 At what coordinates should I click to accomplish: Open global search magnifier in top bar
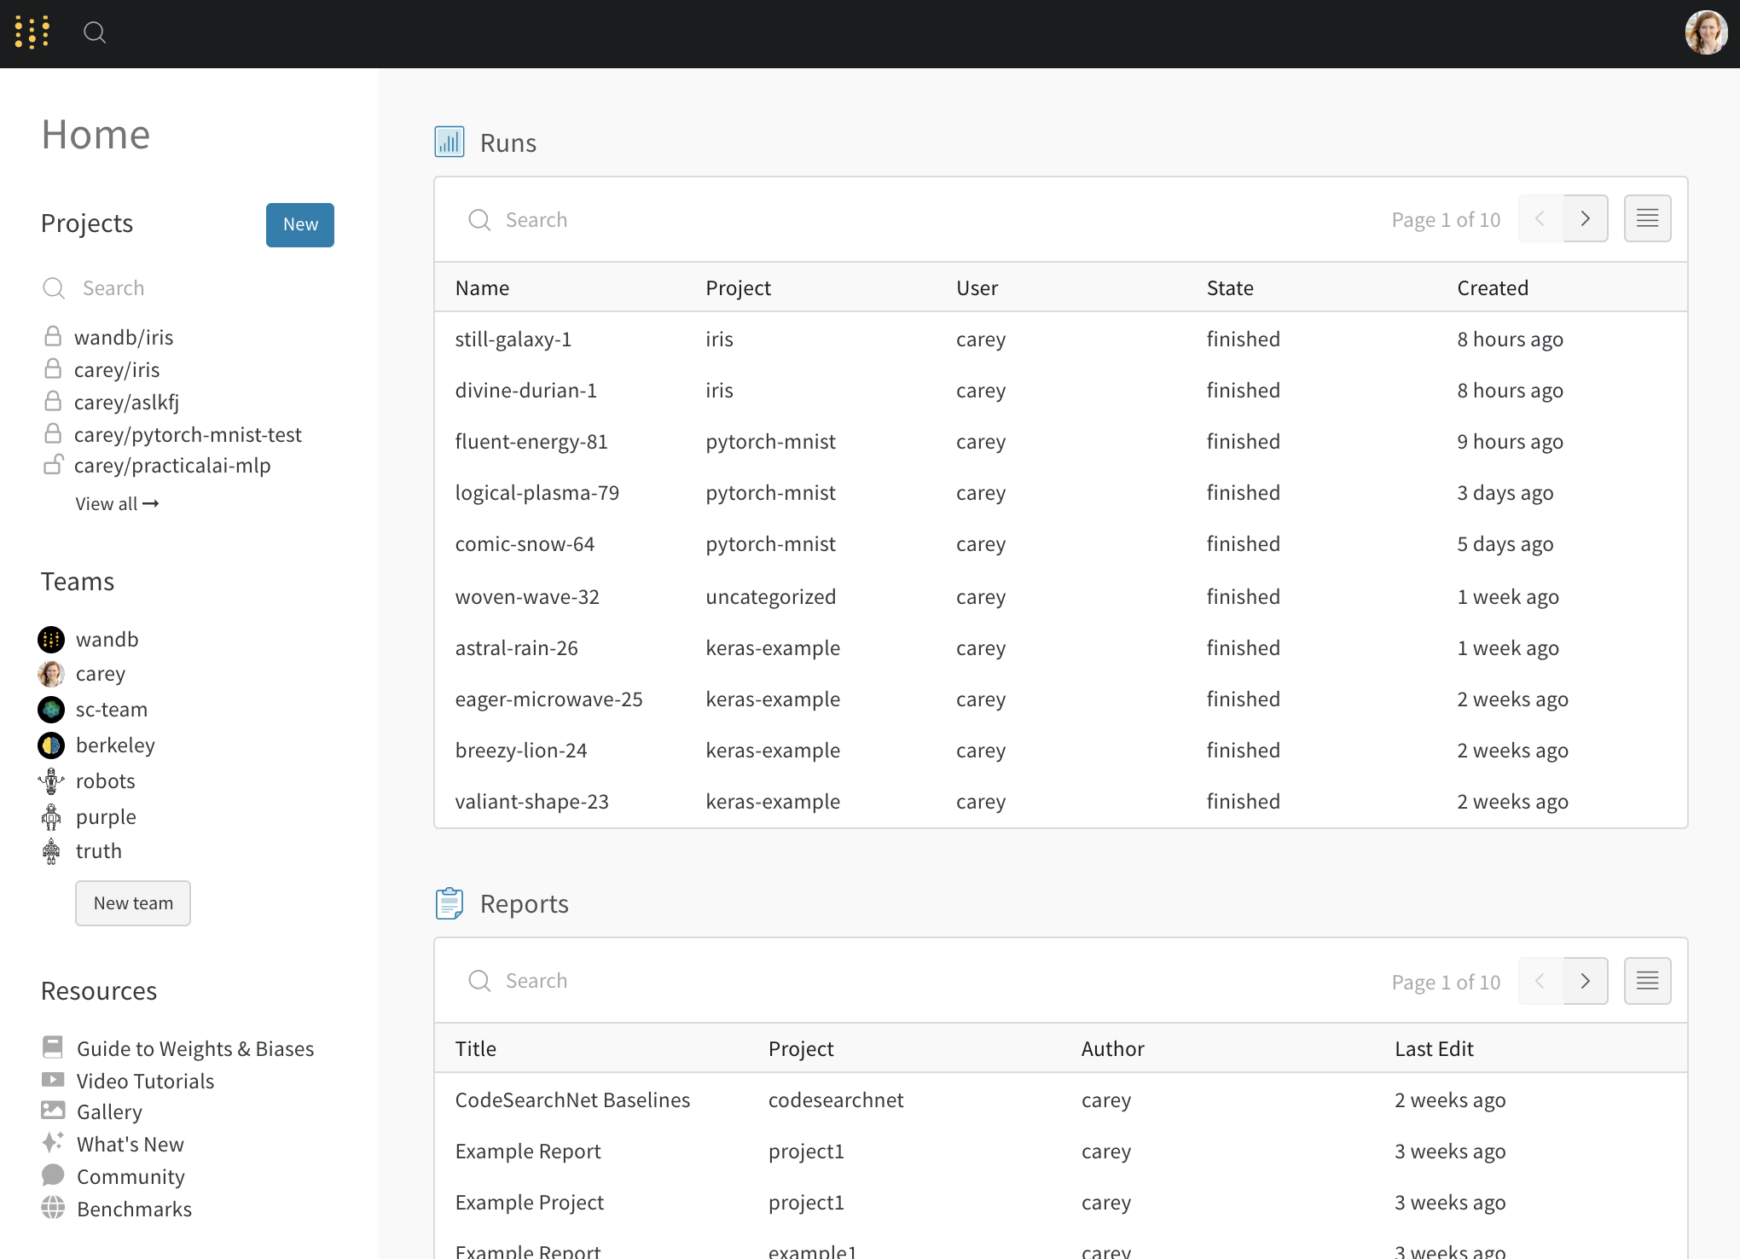pos(95,32)
